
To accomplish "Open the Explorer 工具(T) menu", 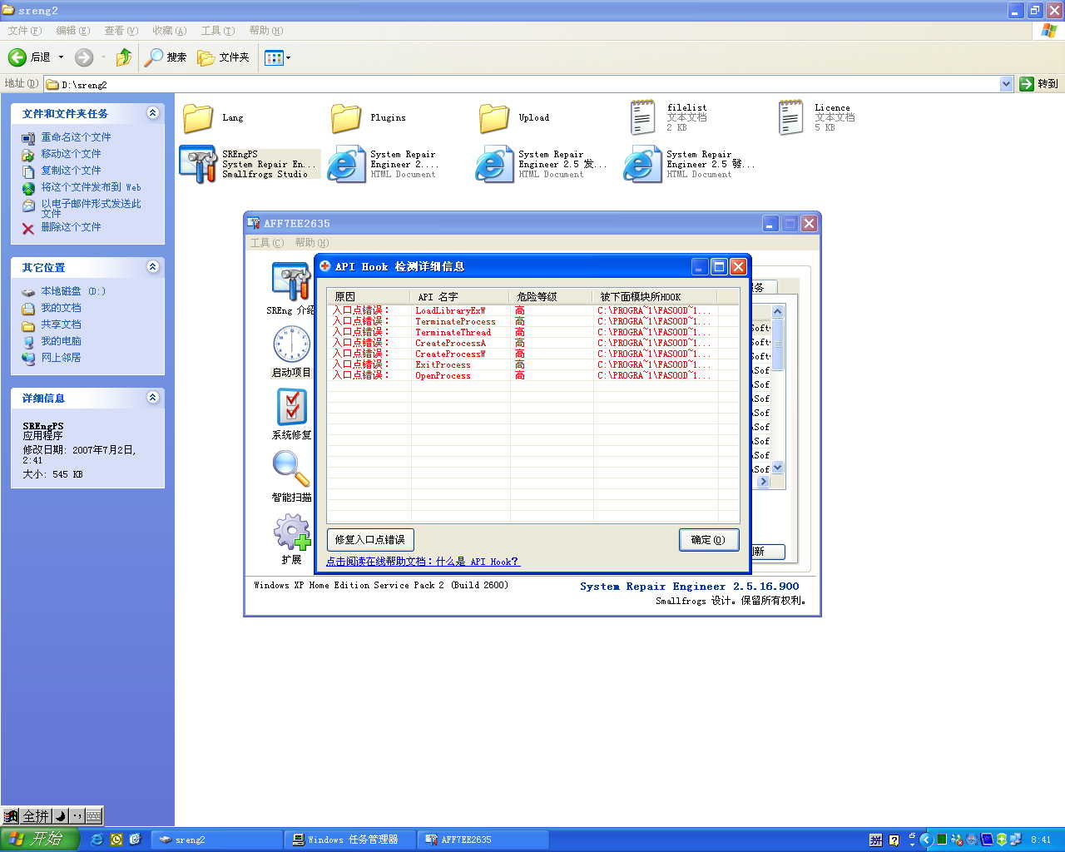I will (217, 31).
